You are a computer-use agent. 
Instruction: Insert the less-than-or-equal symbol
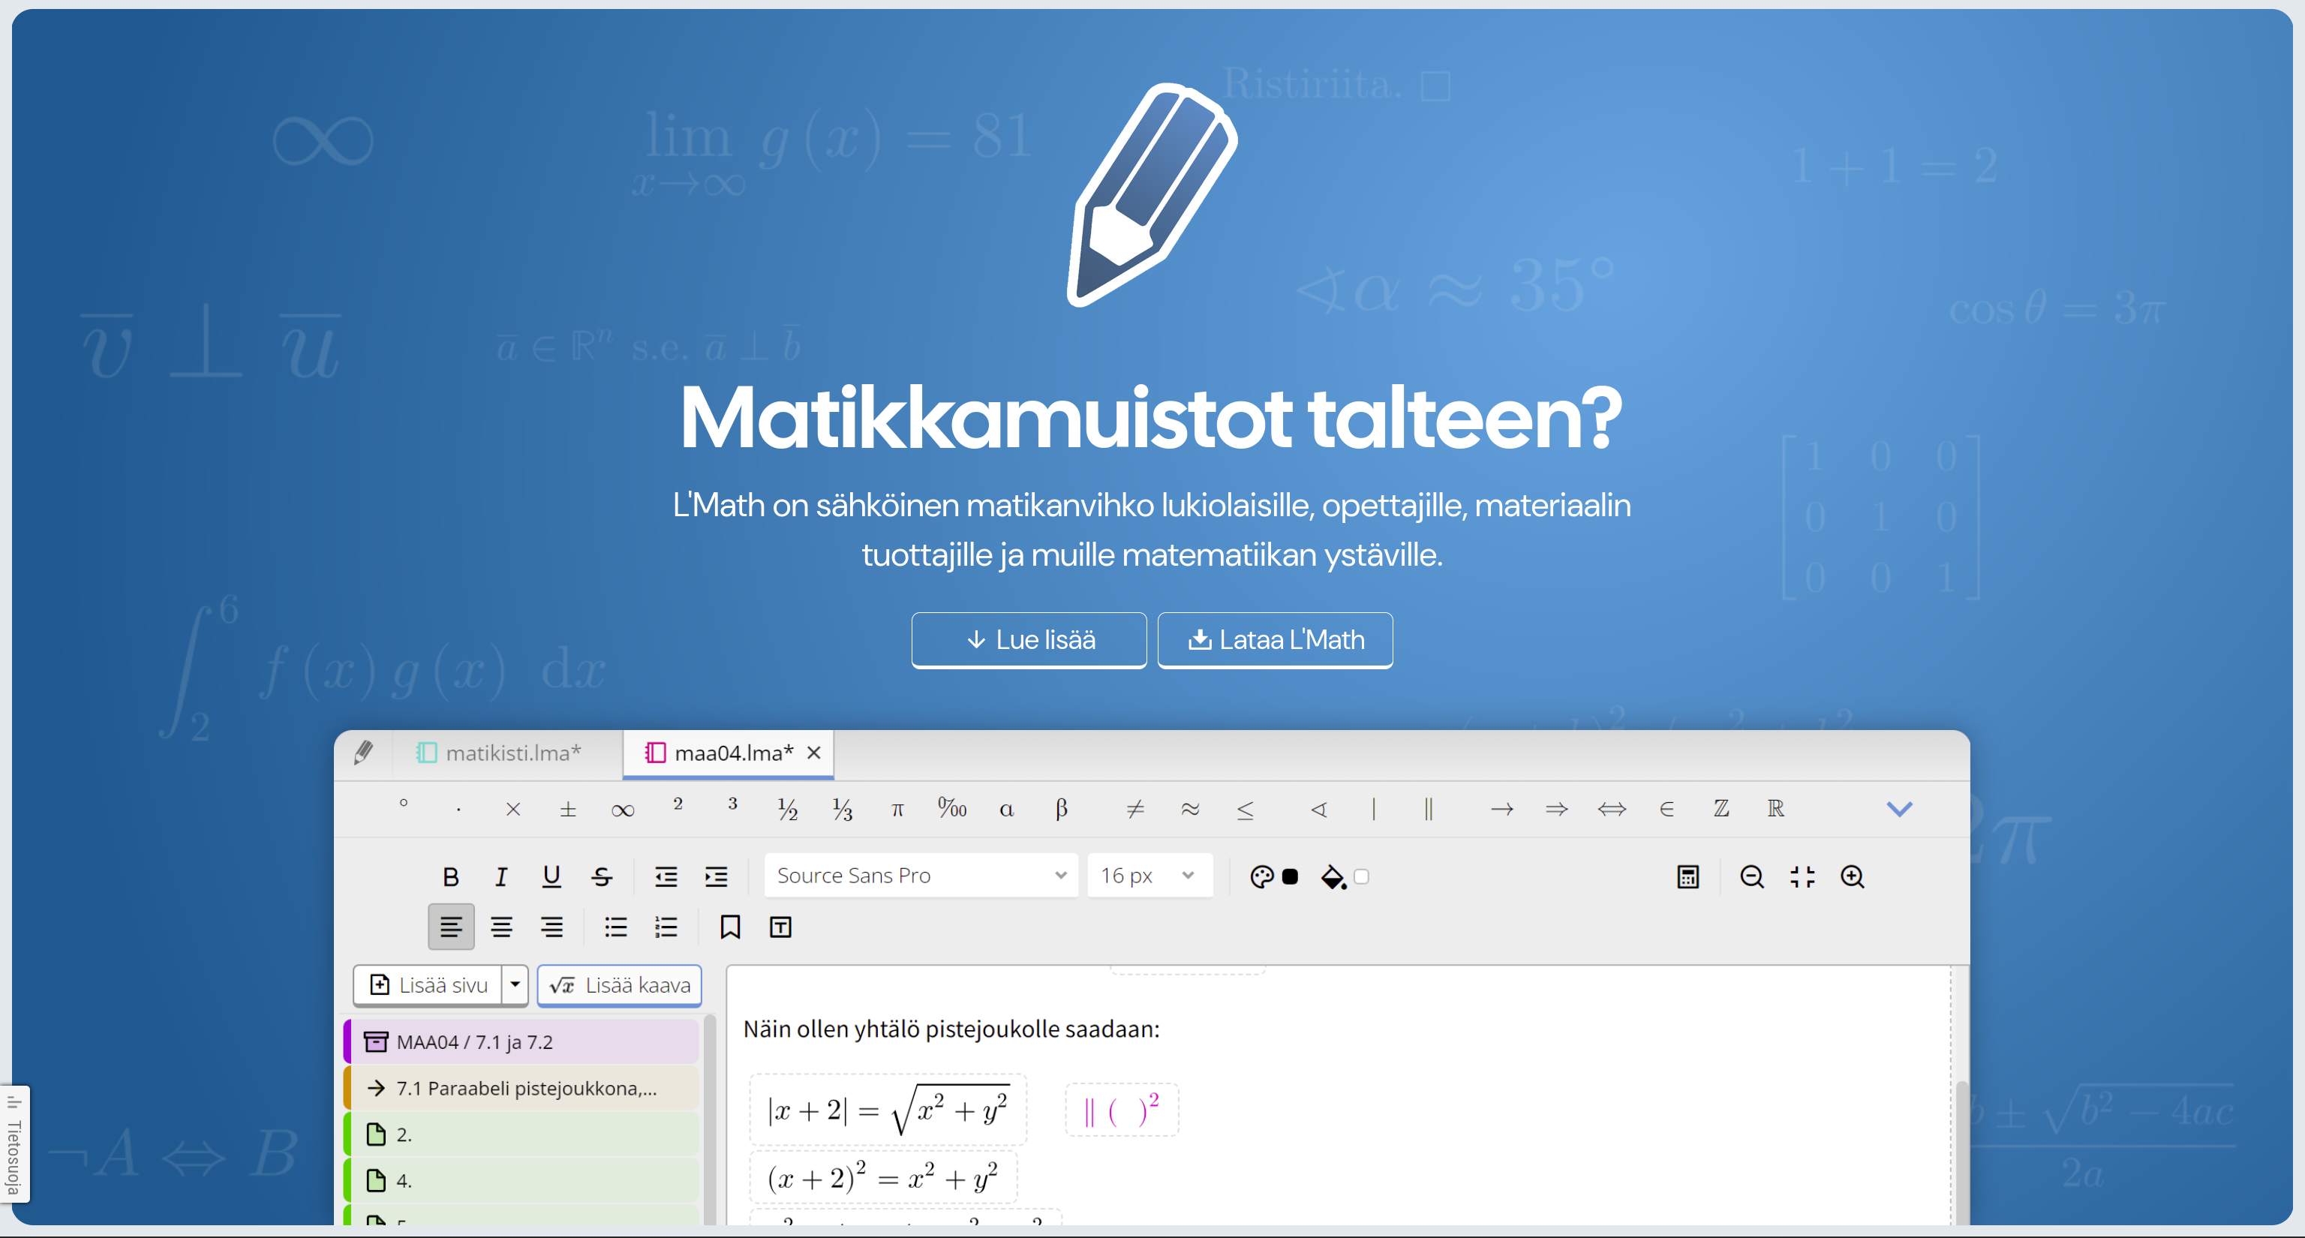pyautogui.click(x=1245, y=810)
